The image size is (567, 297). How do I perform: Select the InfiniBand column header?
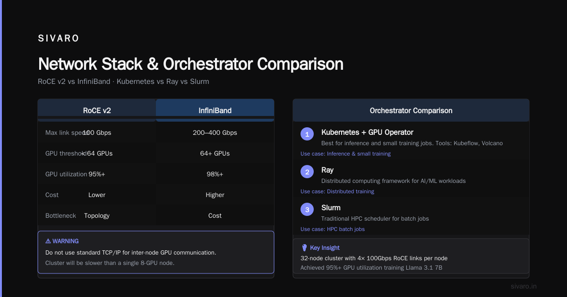pos(215,111)
